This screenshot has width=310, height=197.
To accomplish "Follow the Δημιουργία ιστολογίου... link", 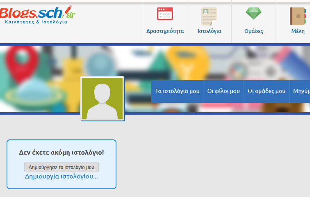I will click(x=62, y=177).
